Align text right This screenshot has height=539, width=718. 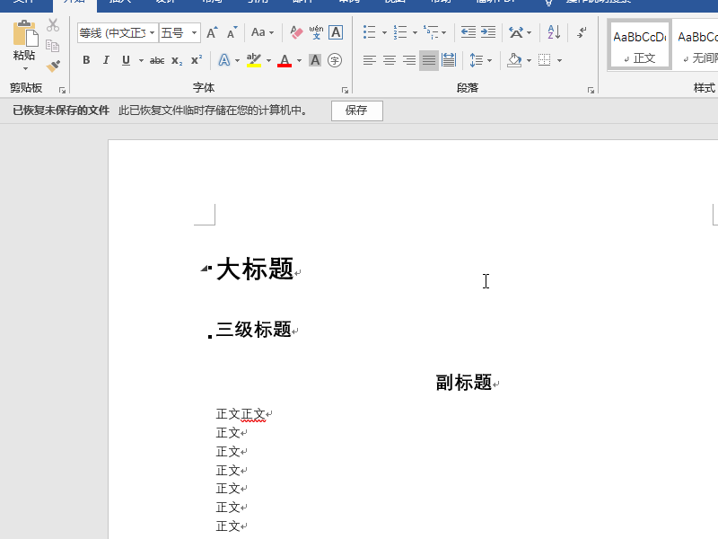[x=409, y=60]
